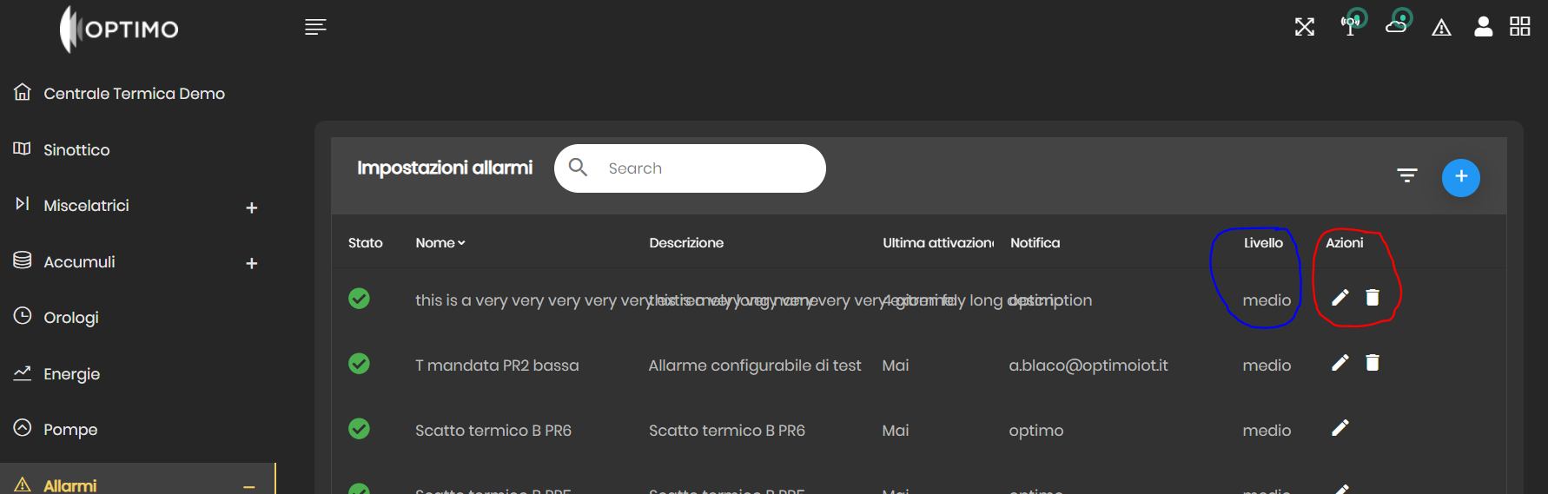Select description Allarme configurabile di test
The width and height of the screenshot is (1548, 494).
755,366
